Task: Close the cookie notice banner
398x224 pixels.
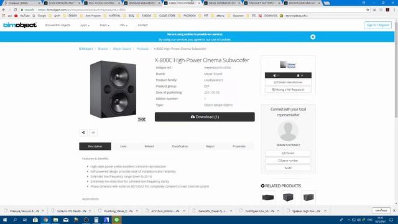Action: pyautogui.click(x=313, y=37)
